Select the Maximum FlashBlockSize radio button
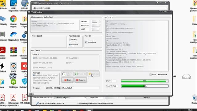 (70, 44)
